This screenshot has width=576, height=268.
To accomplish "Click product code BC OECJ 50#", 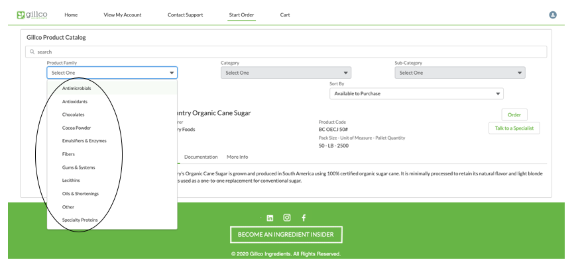I will pyautogui.click(x=335, y=130).
